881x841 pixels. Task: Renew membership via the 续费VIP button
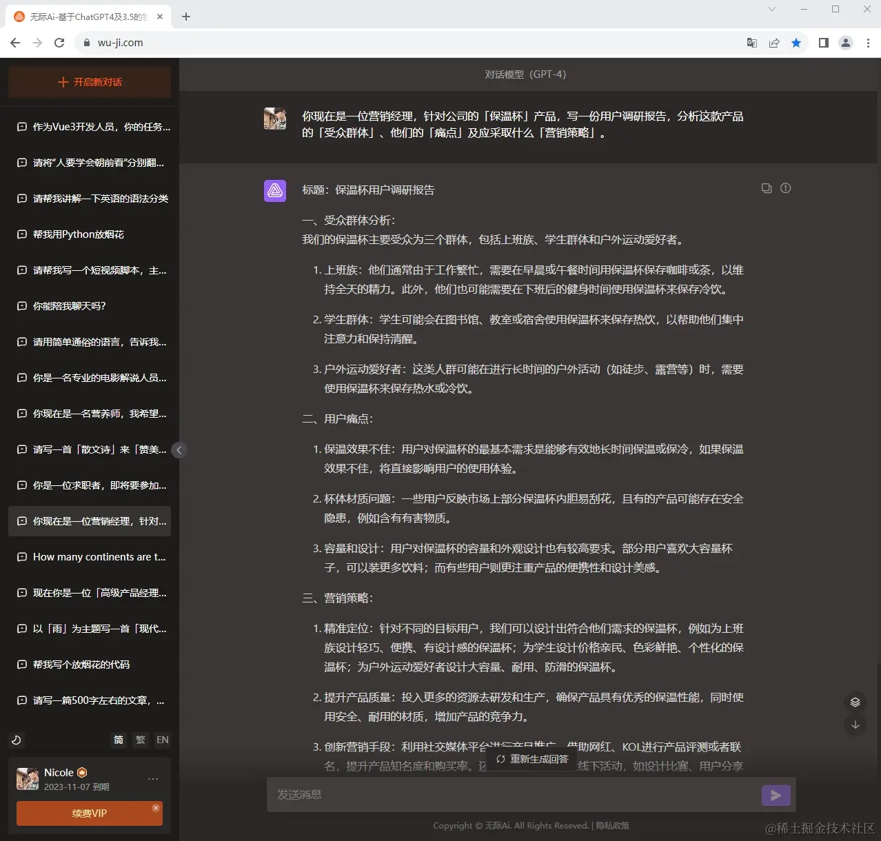tap(88, 813)
